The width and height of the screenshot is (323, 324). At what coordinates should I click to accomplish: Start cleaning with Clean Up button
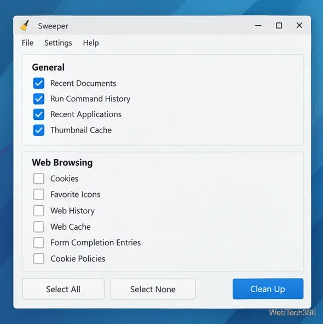[x=268, y=289]
